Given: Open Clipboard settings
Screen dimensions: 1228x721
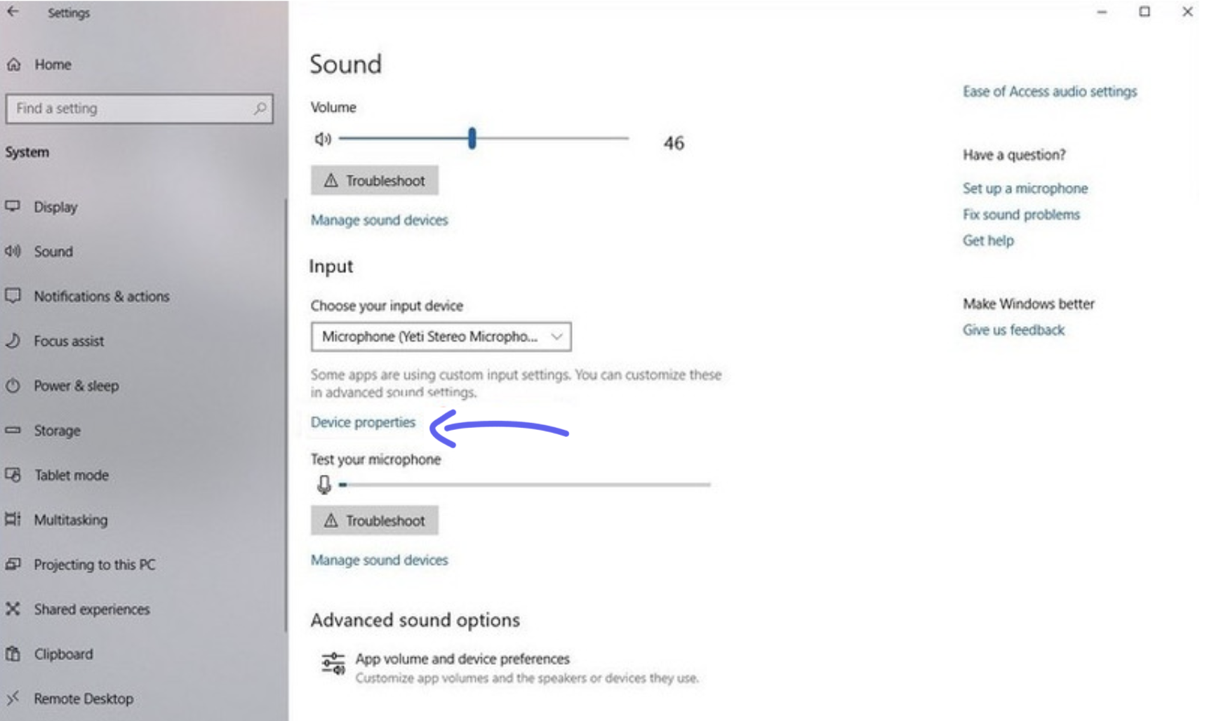Looking at the screenshot, I should (62, 654).
